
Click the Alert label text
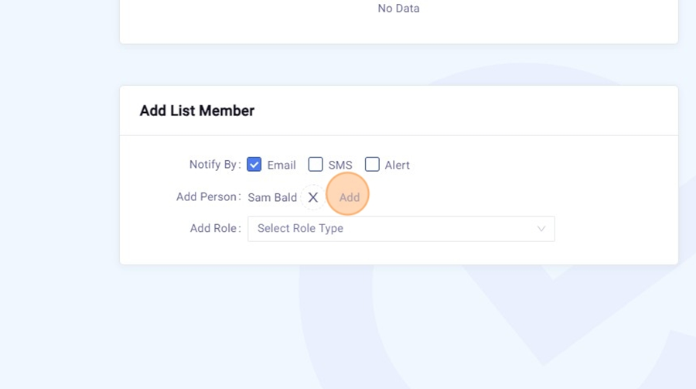[397, 165]
